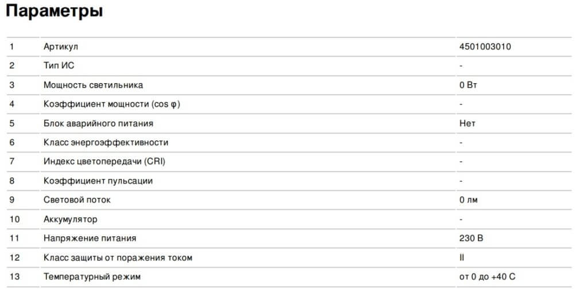Select the от 0 до +40 С value
The image size is (588, 289).
488,277
